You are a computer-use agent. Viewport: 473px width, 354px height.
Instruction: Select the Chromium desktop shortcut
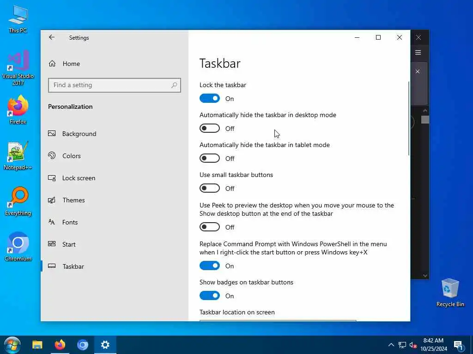click(18, 247)
